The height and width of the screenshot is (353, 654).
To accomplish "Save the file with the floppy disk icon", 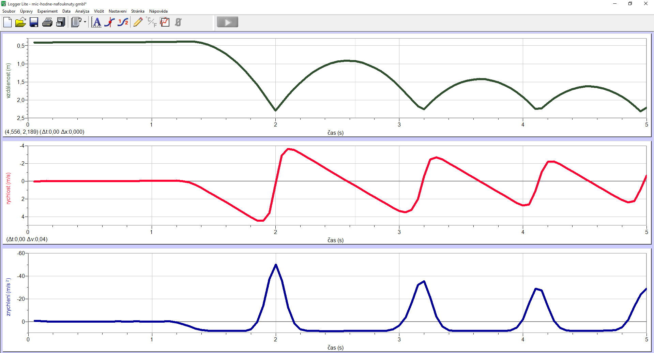I will point(34,23).
